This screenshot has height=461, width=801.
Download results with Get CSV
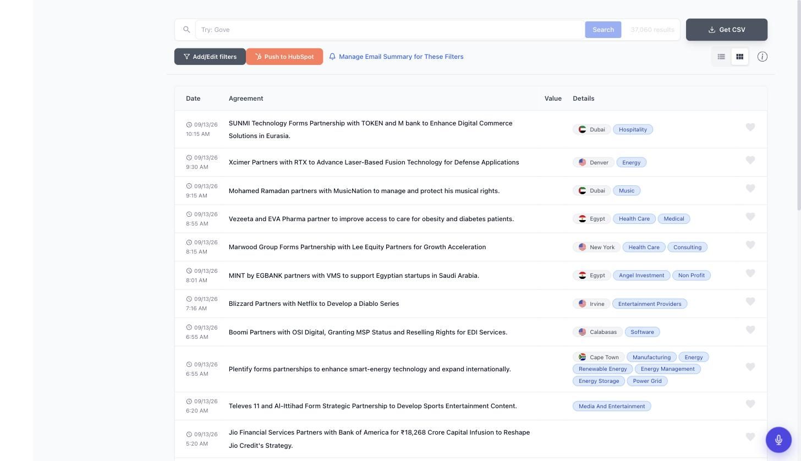727,30
